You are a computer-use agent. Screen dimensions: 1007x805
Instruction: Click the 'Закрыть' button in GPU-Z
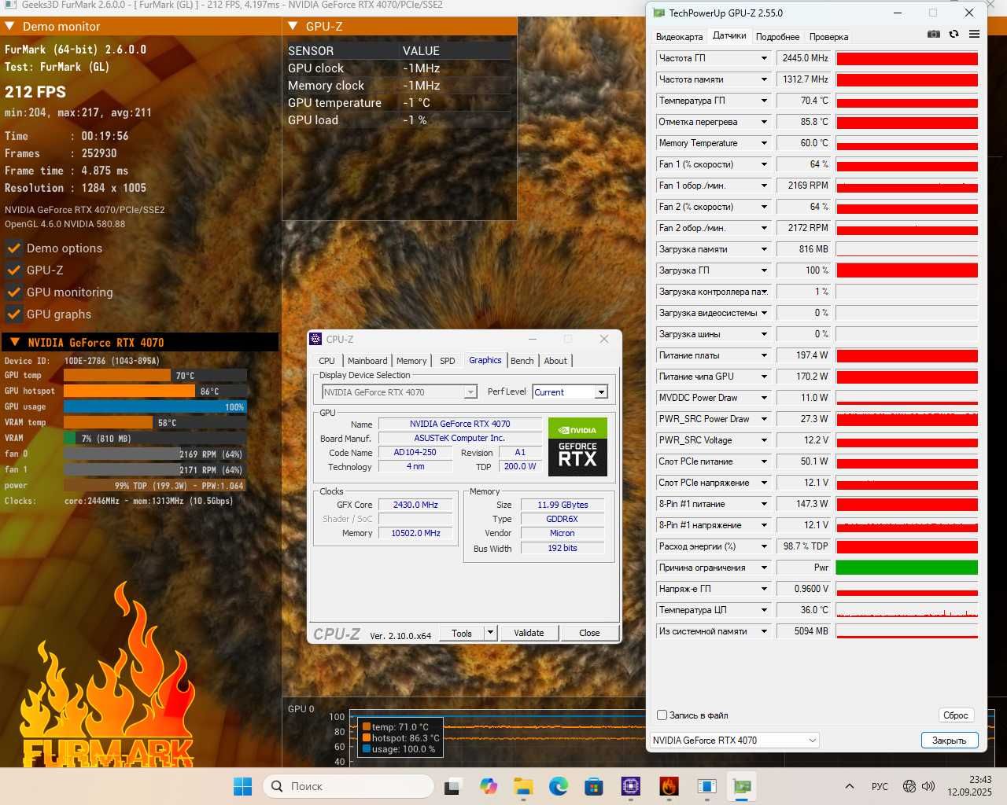tap(949, 741)
